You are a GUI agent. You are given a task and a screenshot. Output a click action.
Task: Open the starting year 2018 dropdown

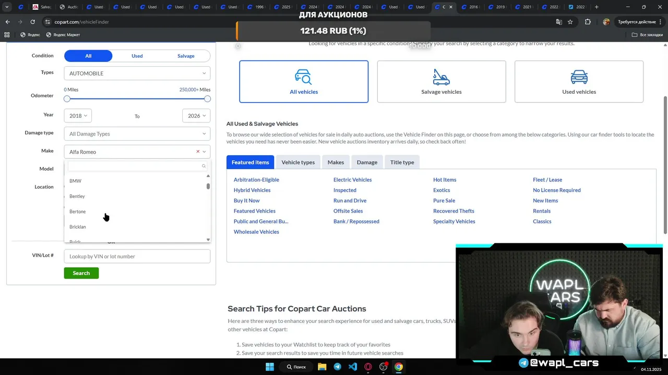(x=78, y=116)
